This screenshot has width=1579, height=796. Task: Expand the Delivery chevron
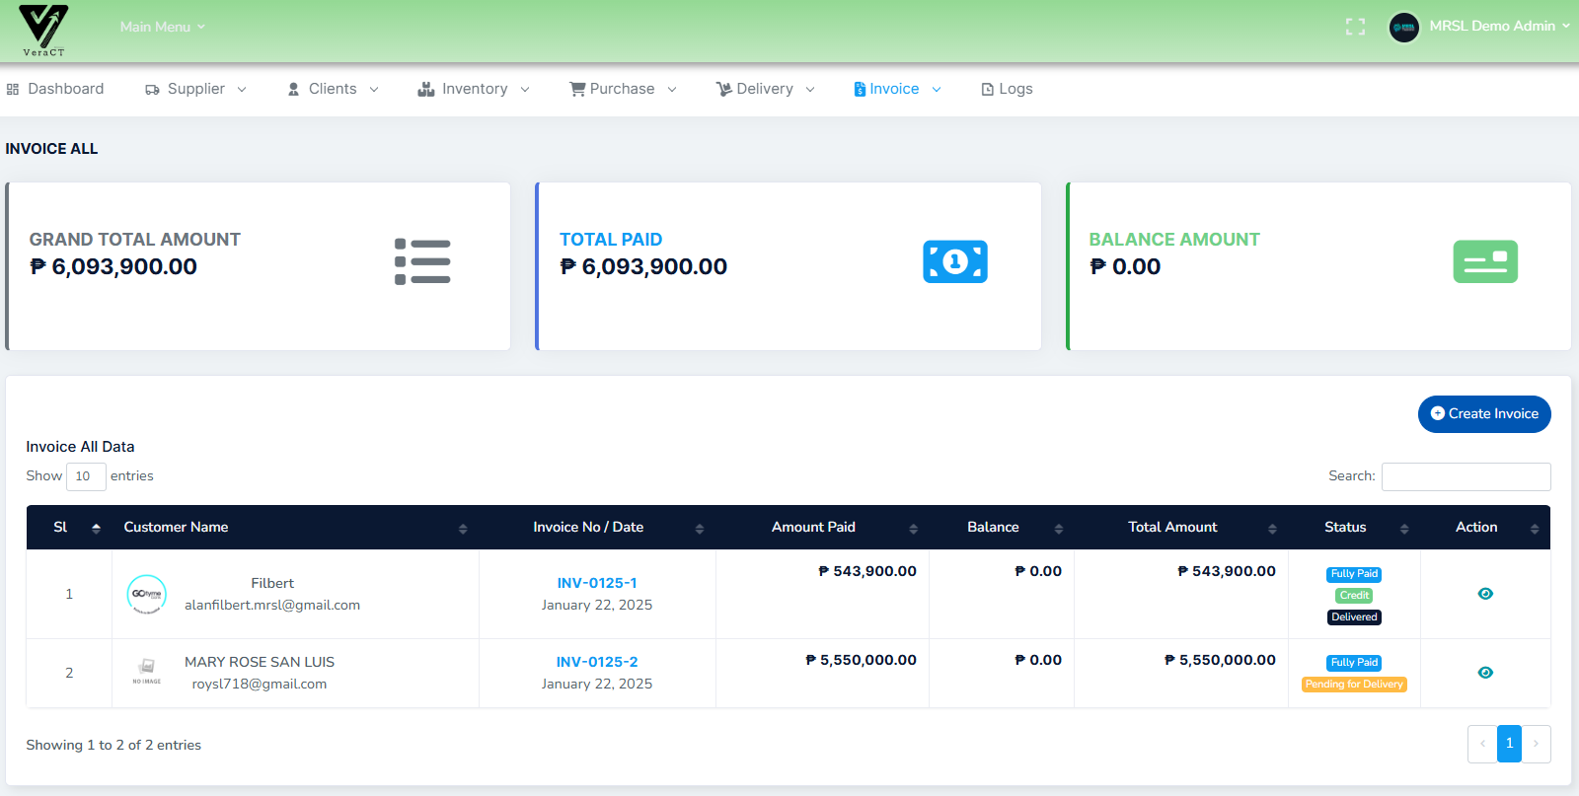pyautogui.click(x=810, y=90)
